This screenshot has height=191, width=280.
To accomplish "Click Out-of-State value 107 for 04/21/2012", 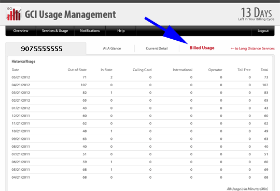I will click(x=84, y=85).
